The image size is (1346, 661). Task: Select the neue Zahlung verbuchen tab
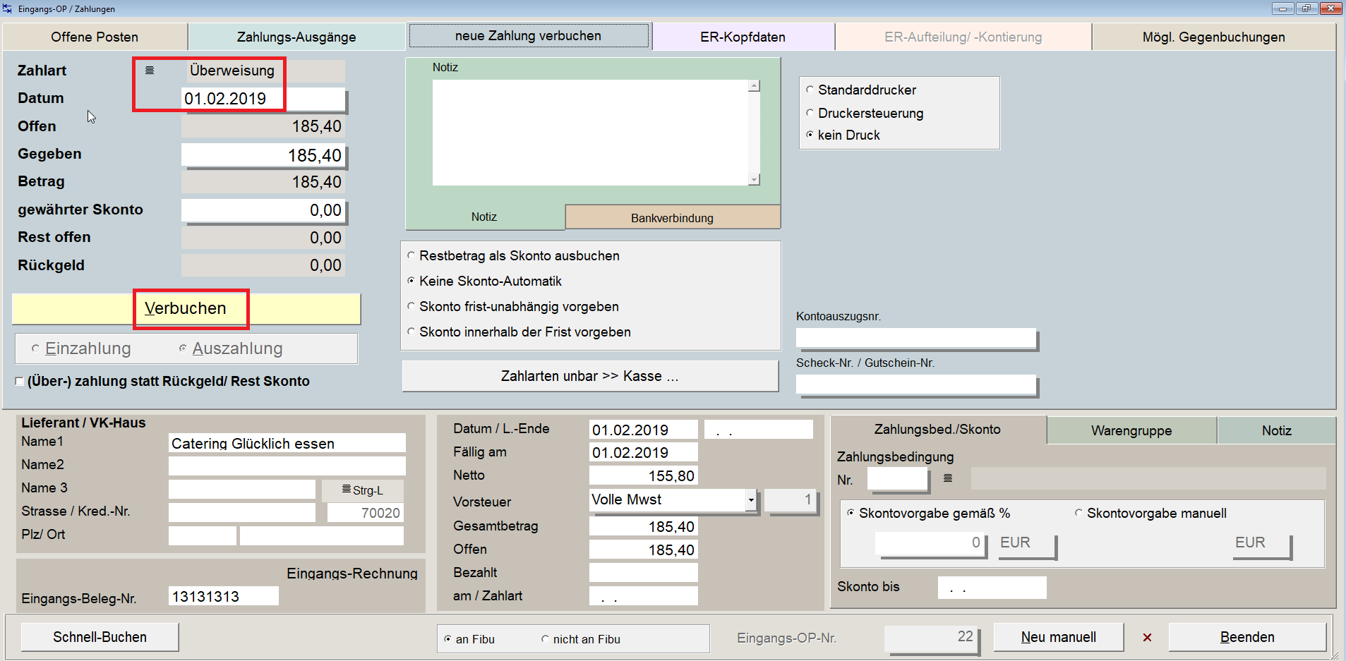(528, 36)
